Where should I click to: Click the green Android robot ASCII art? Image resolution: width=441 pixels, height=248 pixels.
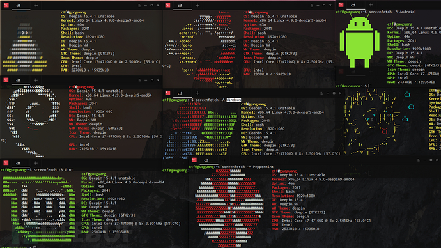point(359,42)
